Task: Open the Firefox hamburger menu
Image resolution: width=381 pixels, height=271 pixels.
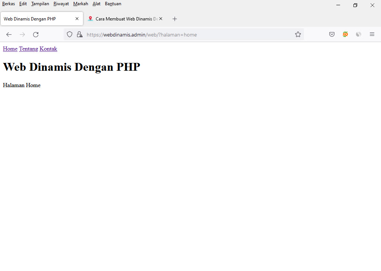Action: [372, 34]
